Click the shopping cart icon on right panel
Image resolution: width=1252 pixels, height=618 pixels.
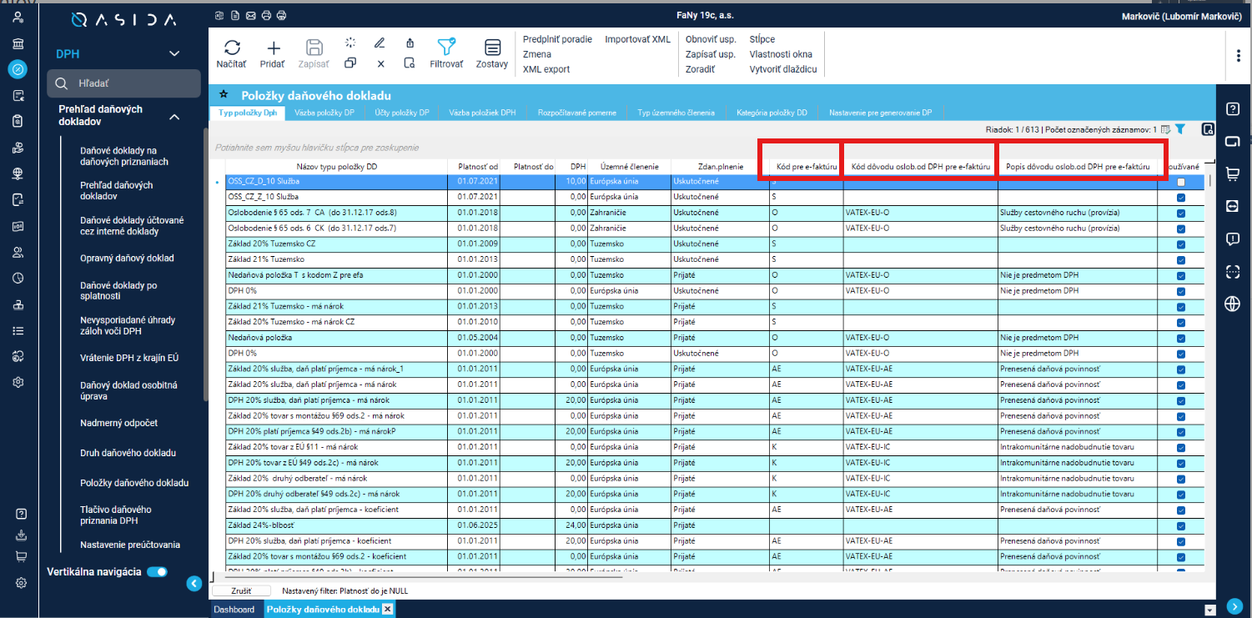coord(1232,173)
